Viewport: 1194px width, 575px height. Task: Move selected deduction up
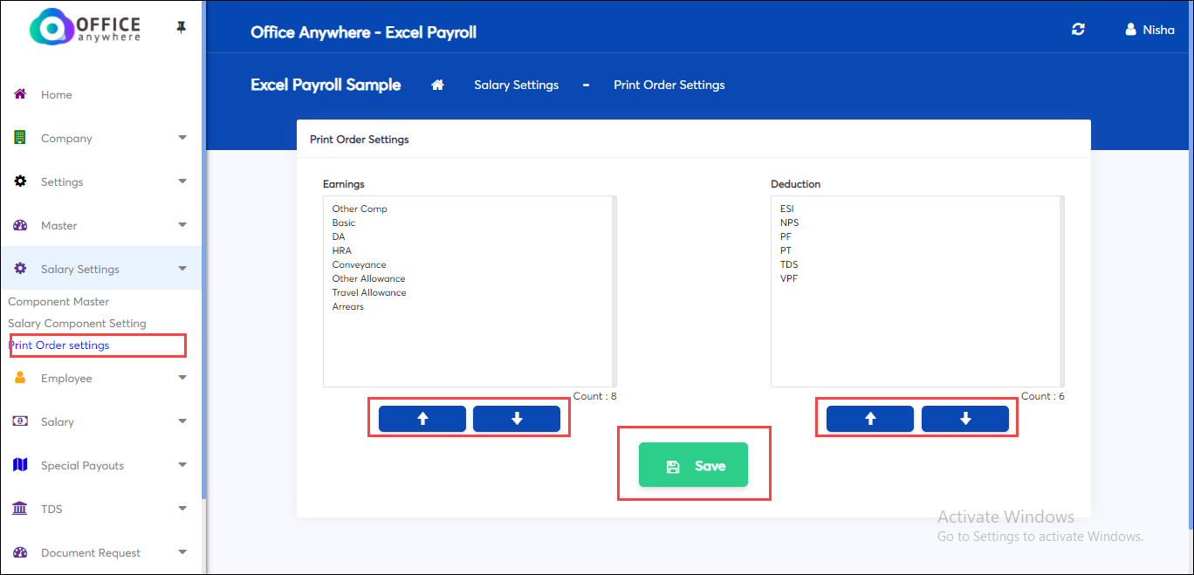870,419
